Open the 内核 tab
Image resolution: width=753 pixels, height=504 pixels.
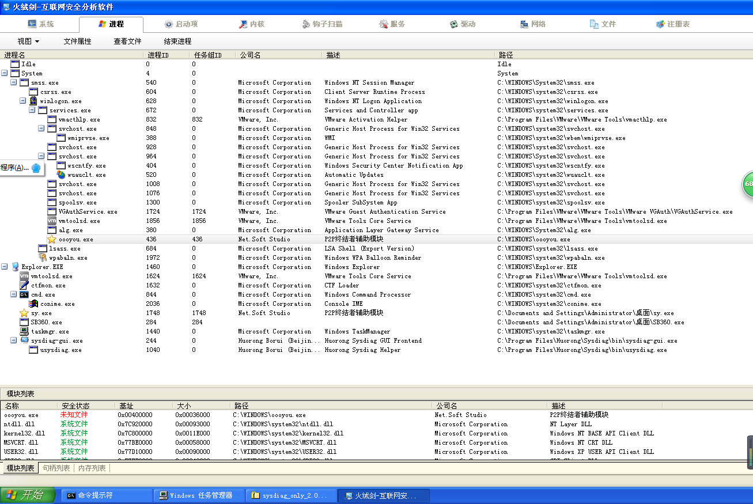[252, 24]
